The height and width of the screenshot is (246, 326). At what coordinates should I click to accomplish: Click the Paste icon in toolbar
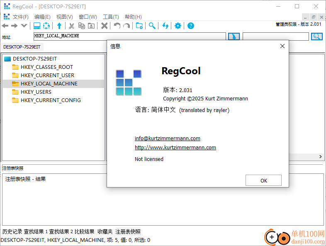pyautogui.click(x=91, y=26)
